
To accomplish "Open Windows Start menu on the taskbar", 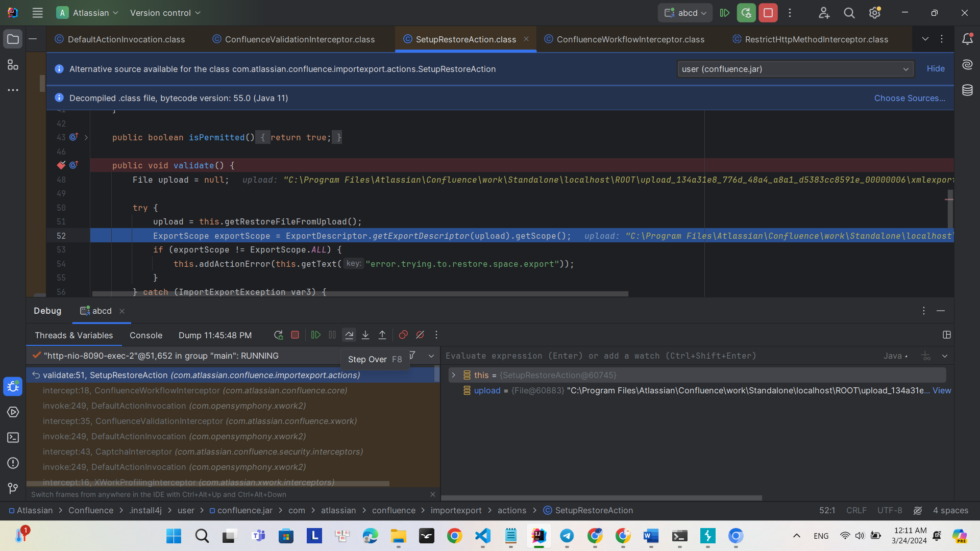I will click(174, 536).
